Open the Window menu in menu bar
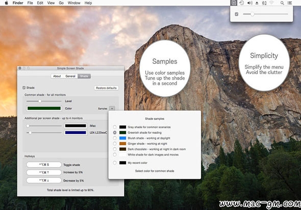This screenshot has width=301, height=210. point(74,3)
